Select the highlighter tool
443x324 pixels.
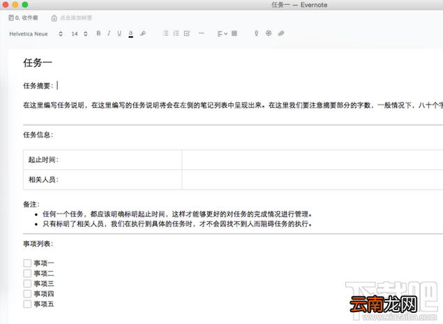coord(143,33)
